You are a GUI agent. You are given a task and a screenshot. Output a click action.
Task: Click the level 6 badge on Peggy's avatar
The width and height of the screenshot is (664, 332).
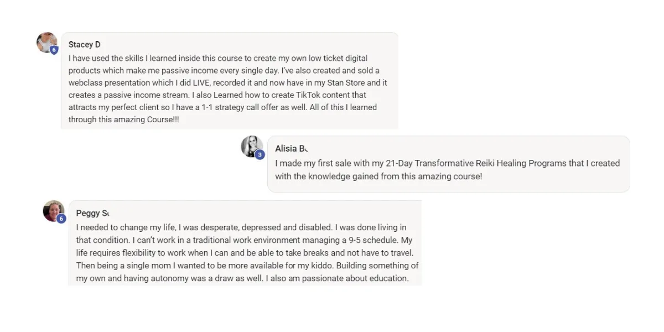click(61, 219)
